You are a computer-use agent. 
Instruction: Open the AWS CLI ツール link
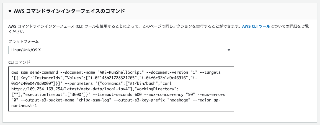(256, 26)
